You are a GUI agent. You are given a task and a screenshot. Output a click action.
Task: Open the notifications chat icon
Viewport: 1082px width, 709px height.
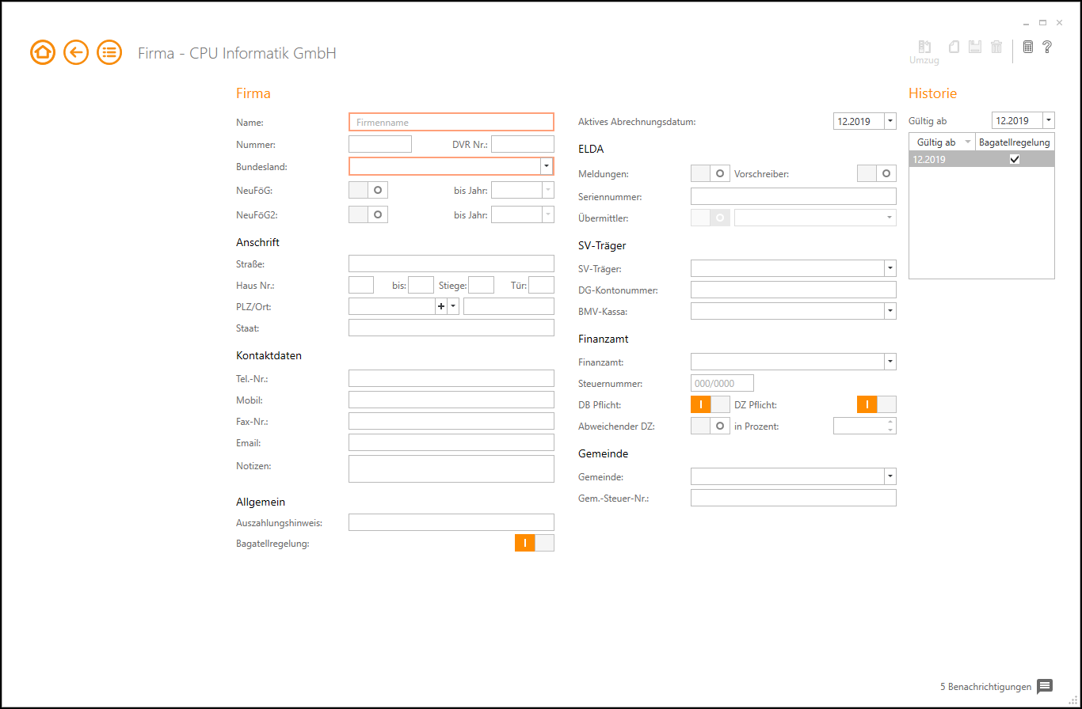[1045, 686]
